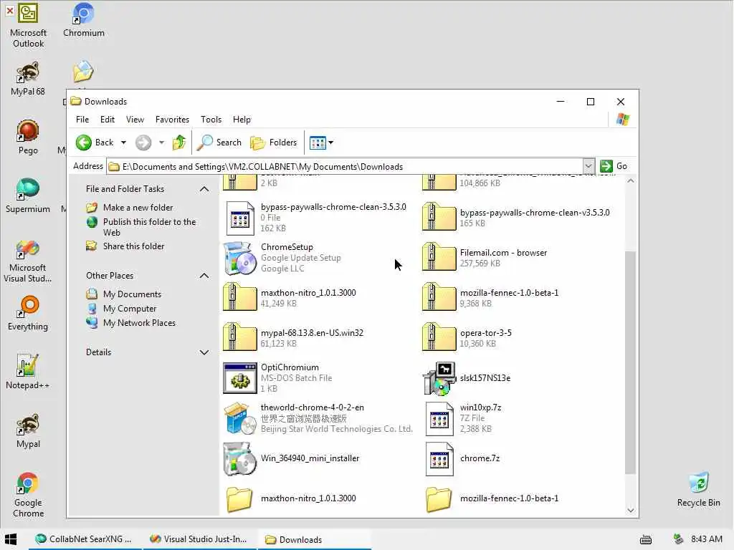
Task: Open the Views icon in toolbar
Action: click(318, 143)
